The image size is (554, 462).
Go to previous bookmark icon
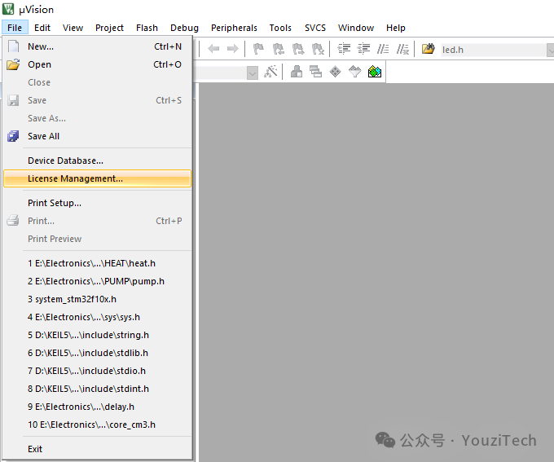point(279,48)
